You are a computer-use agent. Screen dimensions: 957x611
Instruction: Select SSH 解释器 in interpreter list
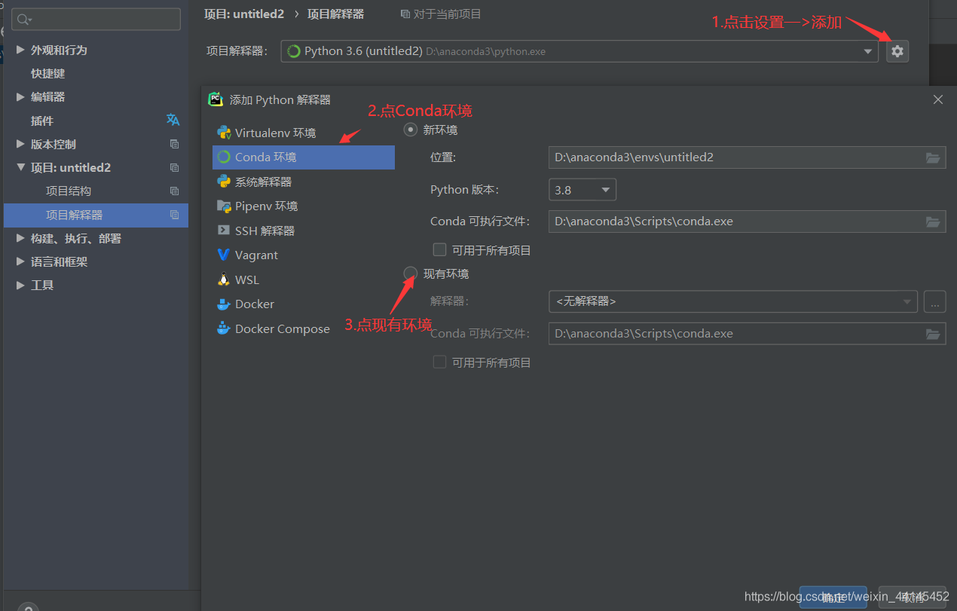(x=304, y=231)
